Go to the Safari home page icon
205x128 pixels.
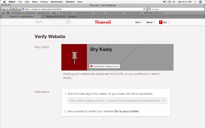coord(13,9)
